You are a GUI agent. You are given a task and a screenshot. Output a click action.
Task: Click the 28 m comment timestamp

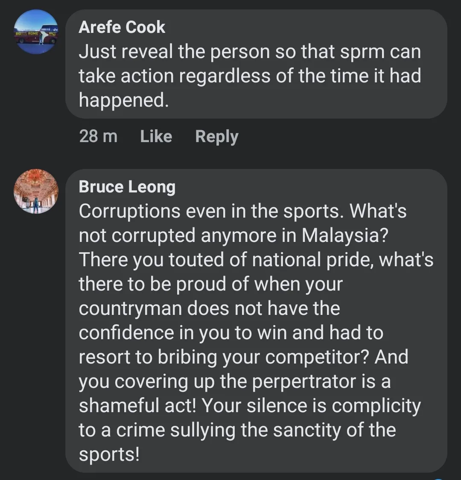pos(98,137)
